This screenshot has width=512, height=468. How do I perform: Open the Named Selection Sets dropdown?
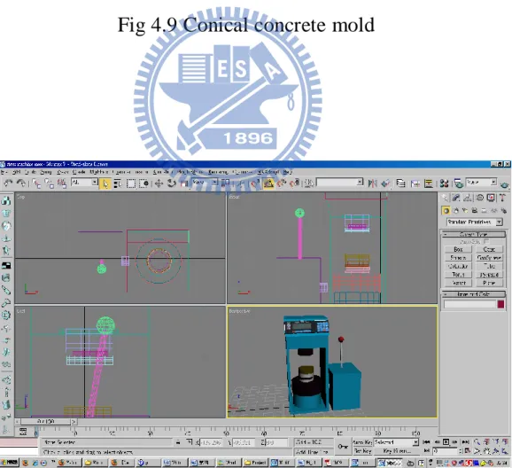pos(339,182)
